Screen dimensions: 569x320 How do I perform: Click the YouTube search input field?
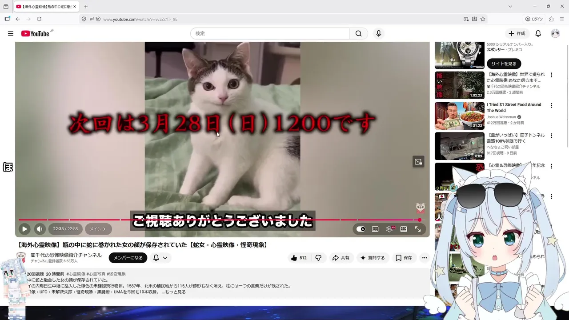tap(270, 33)
